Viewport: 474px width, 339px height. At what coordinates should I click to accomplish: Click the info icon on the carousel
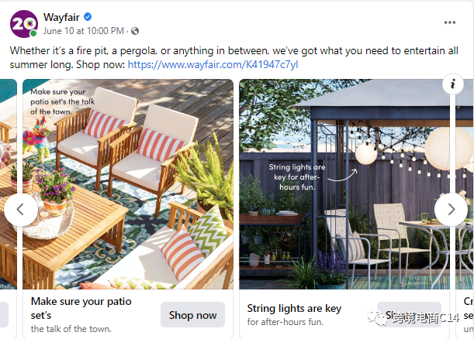pos(453,84)
